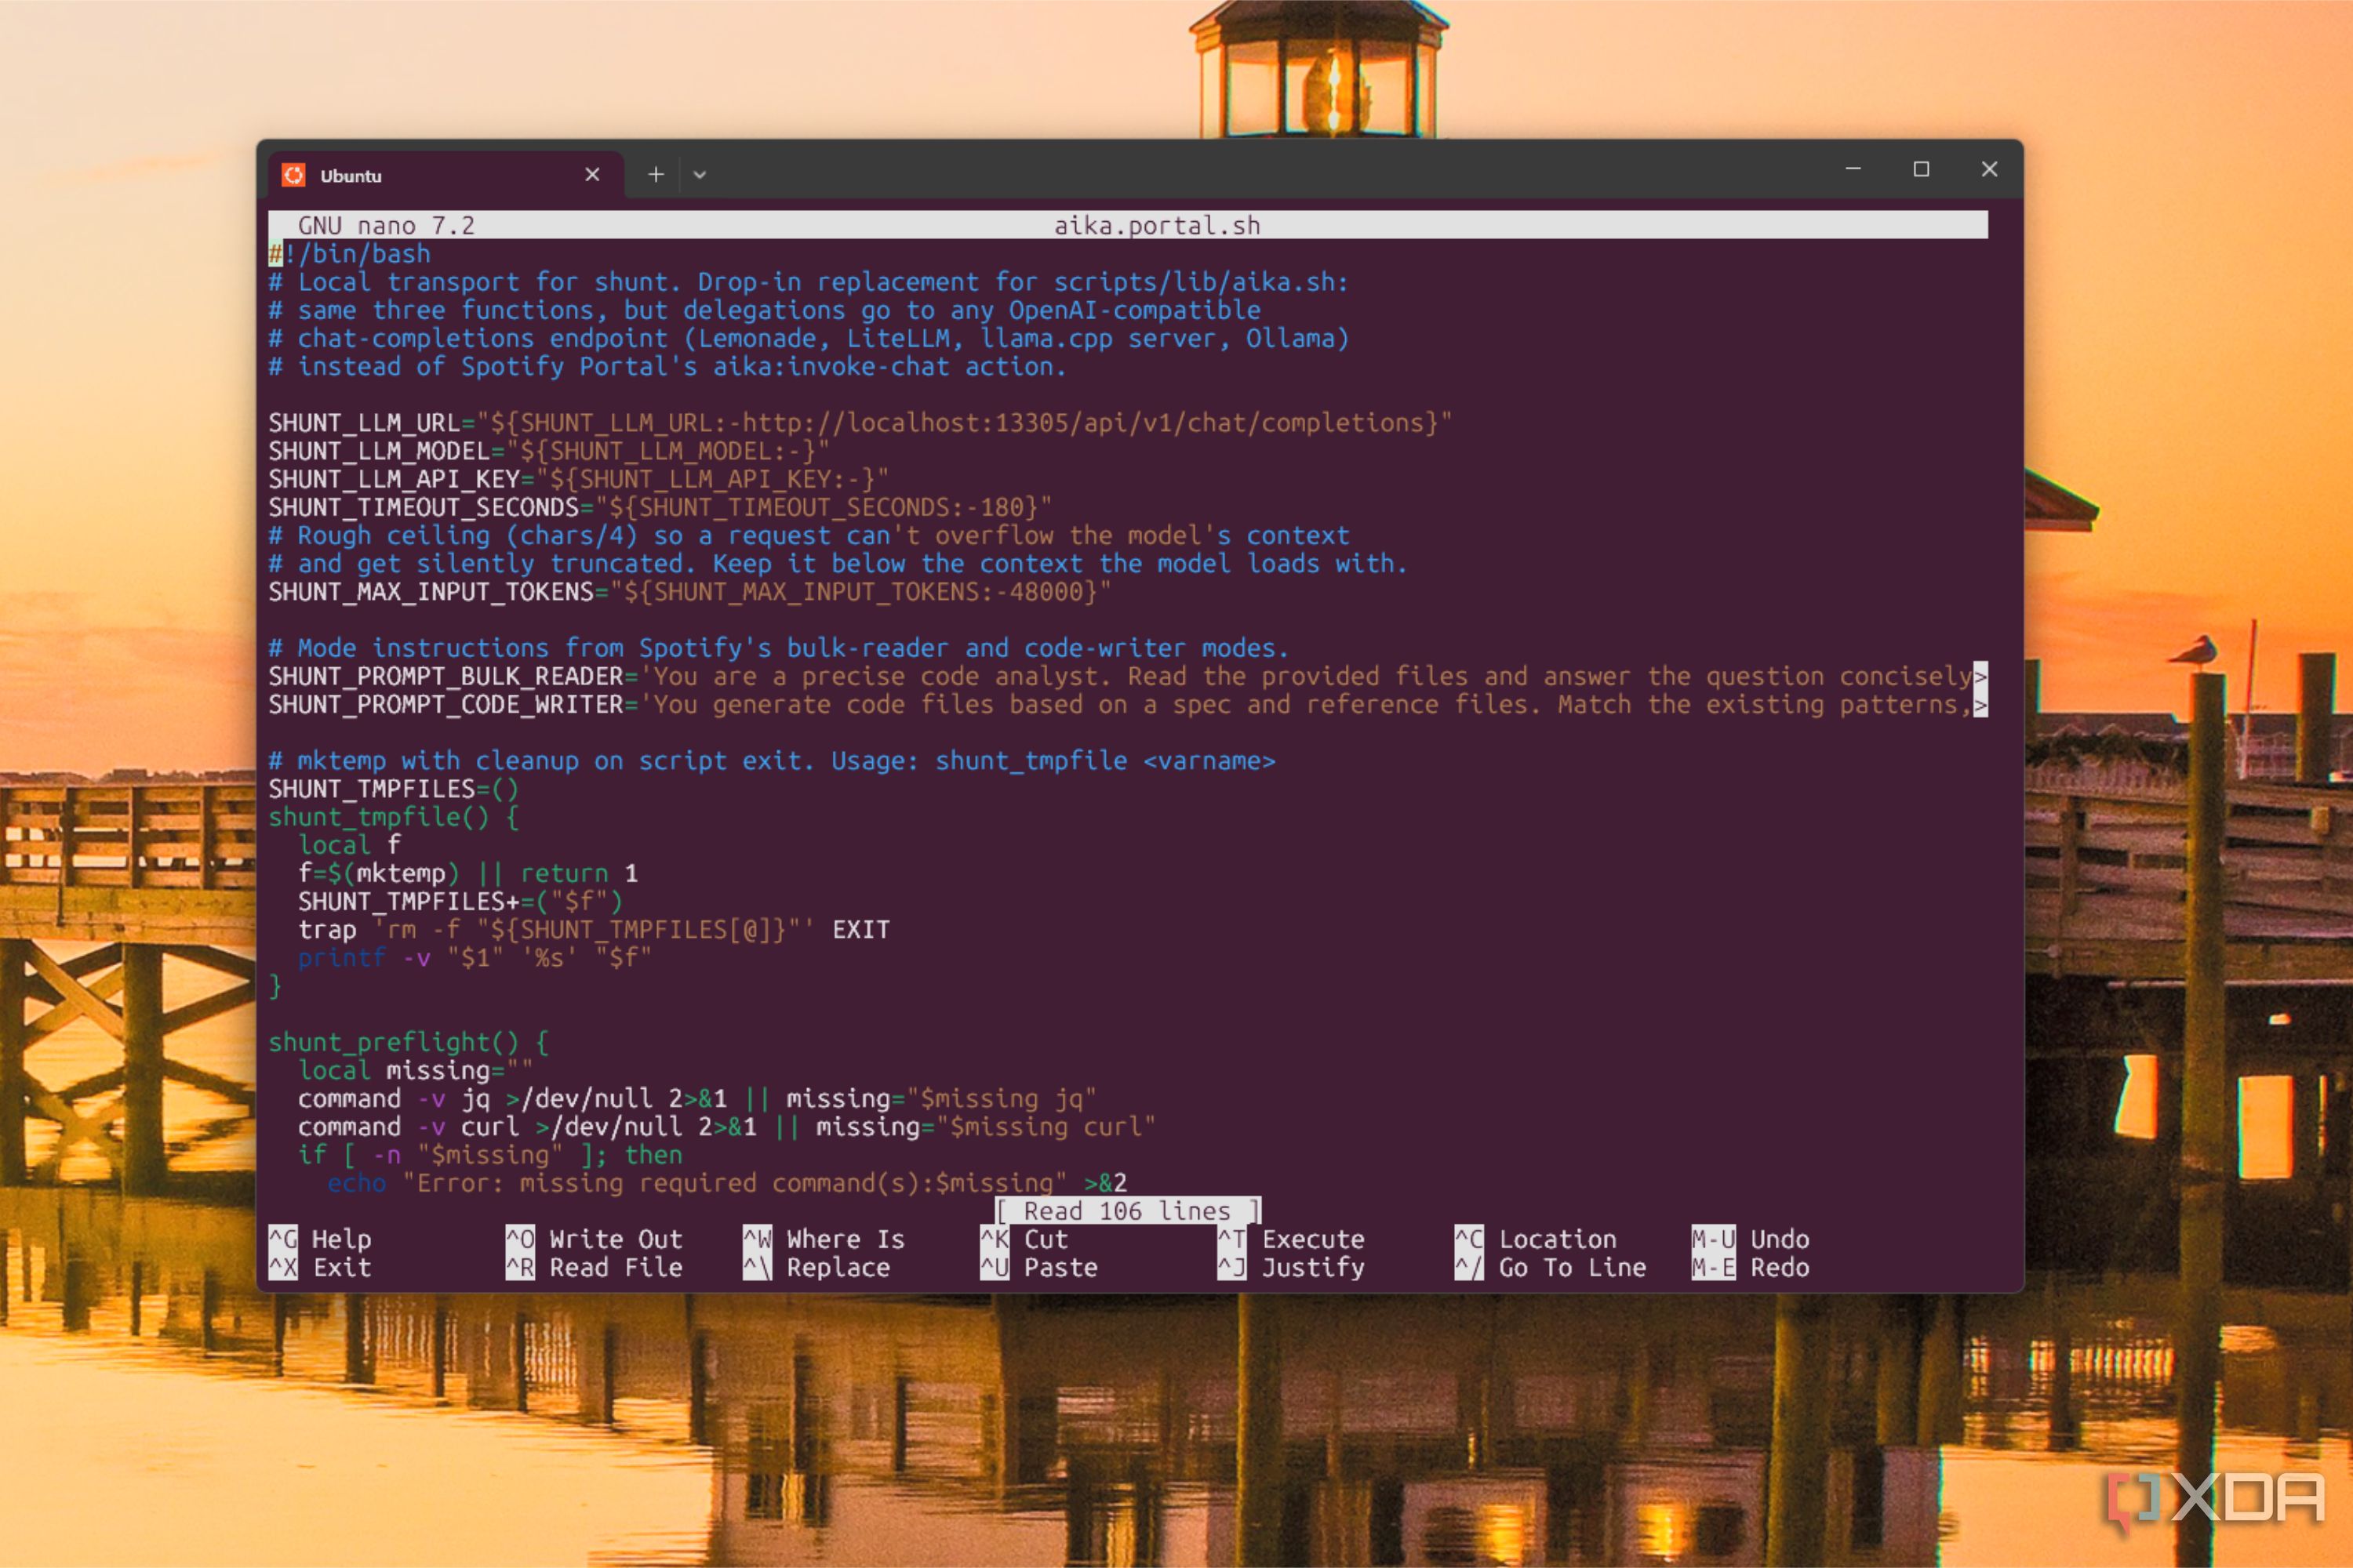The height and width of the screenshot is (1568, 2353).
Task: Click the SHUNT_PROMPT_BULK_READER line
Action: [x=1128, y=676]
